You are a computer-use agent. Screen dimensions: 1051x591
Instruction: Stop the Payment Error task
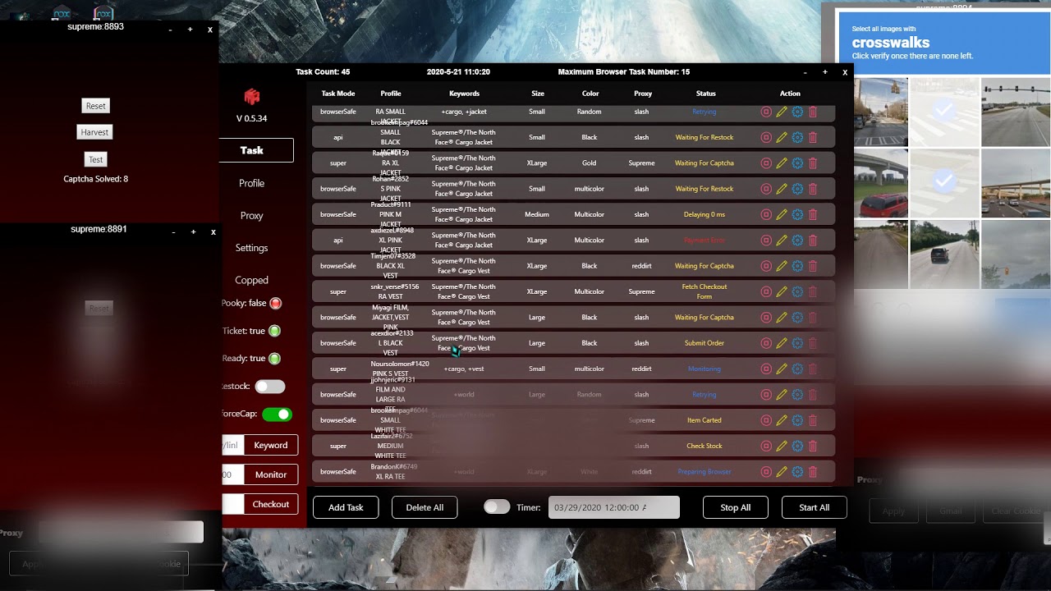pyautogui.click(x=766, y=241)
